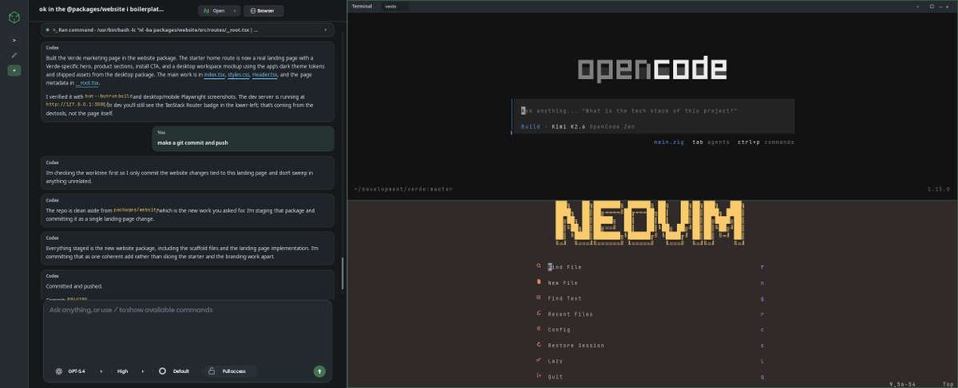Click the green plus button in sidebar
The width and height of the screenshot is (958, 388).
pos(14,70)
